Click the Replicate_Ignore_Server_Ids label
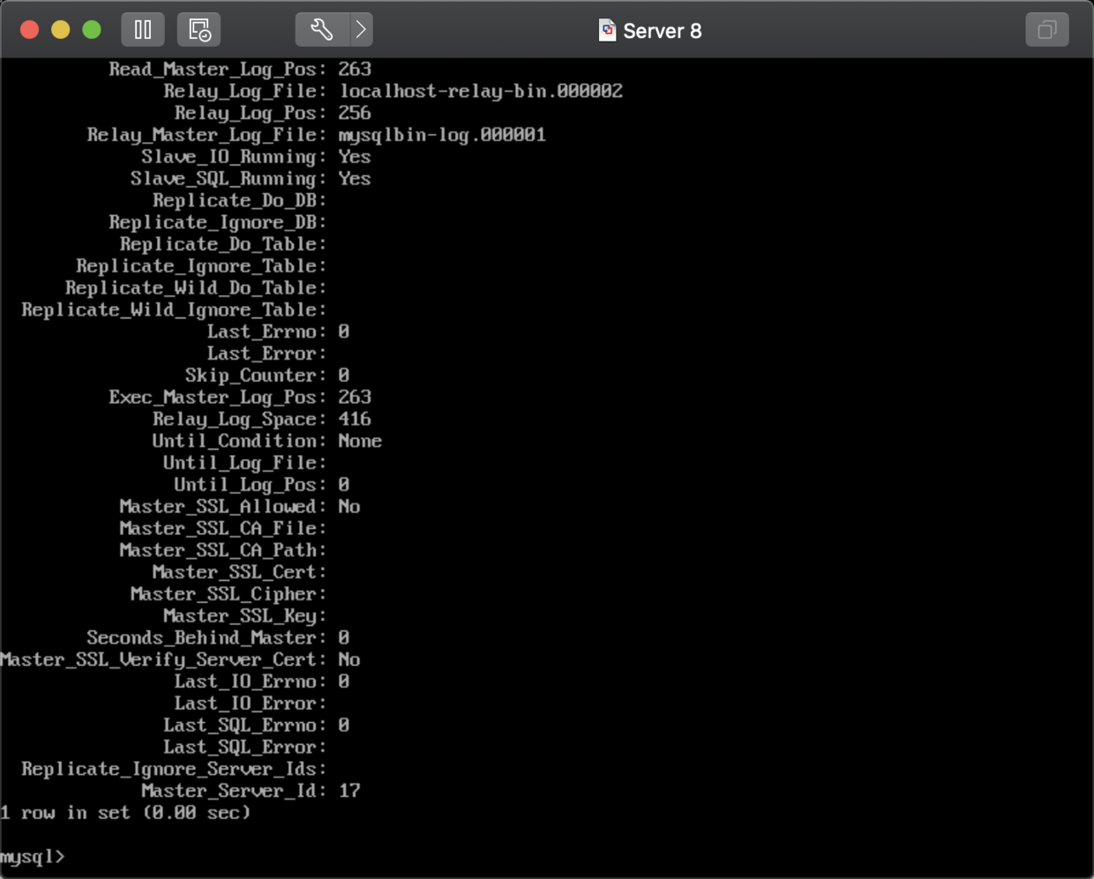The height and width of the screenshot is (879, 1094). click(174, 770)
